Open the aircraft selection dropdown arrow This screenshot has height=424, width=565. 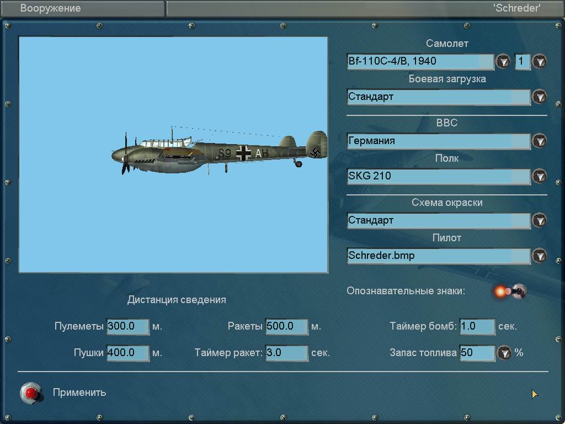[x=503, y=61]
